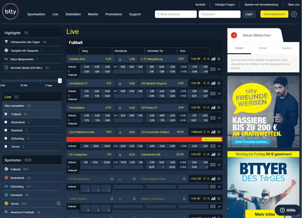Screen dimensions: 302x218
Task: Expand markets for Levadiakos FC match
Action: (219, 93)
